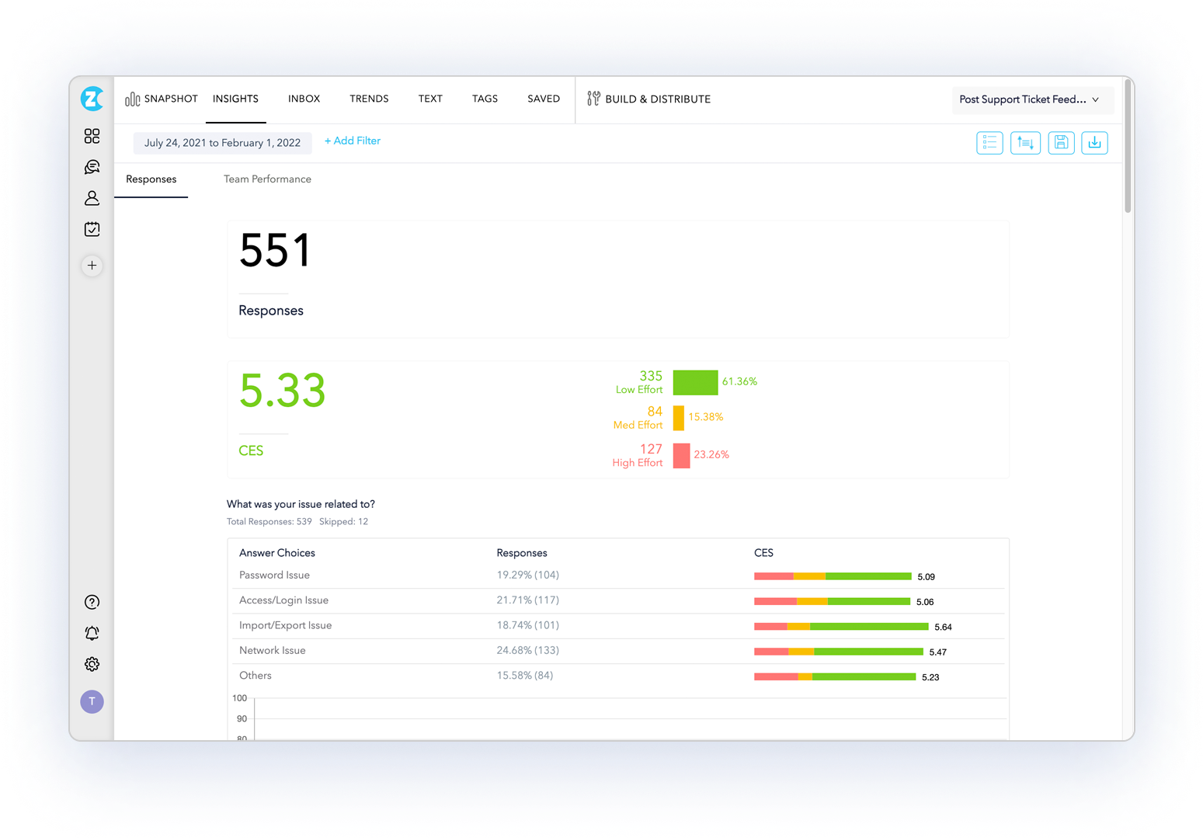Image resolution: width=1203 pixels, height=838 pixels.
Task: Click the 'Responses' table column header
Action: tap(522, 553)
